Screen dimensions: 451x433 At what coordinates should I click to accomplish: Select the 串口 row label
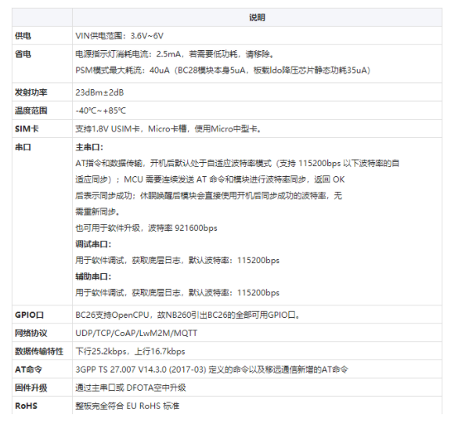point(23,147)
